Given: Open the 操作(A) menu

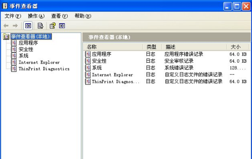Looking at the screenshot, I should [x=36, y=16].
